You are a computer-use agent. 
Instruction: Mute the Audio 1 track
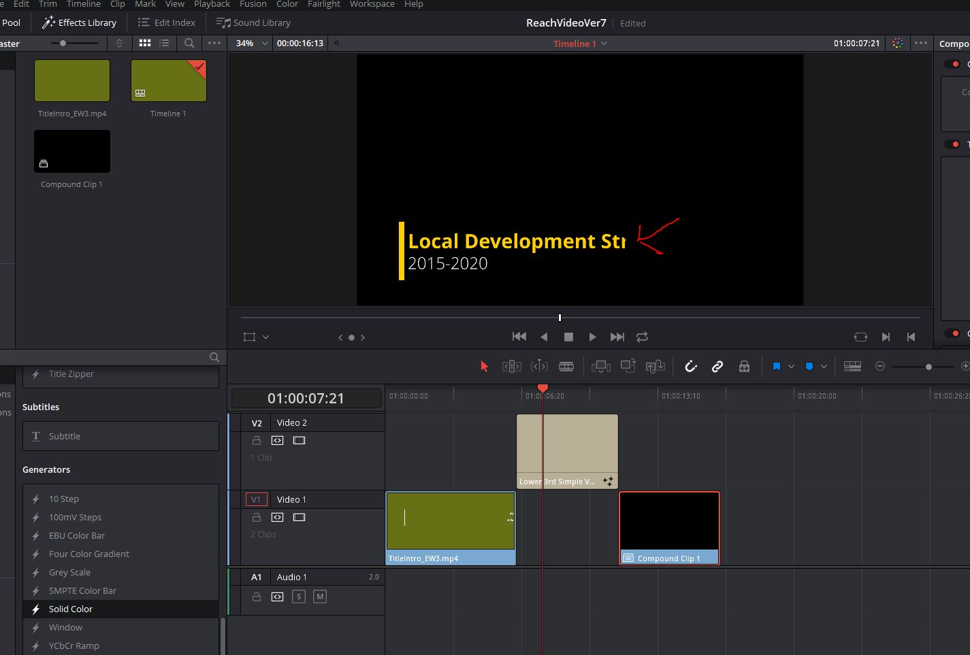(320, 597)
